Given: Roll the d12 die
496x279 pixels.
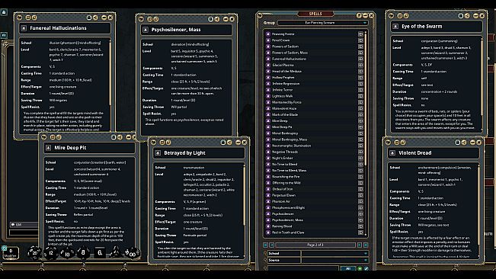Looking at the screenshot, I should [x=50, y=253].
